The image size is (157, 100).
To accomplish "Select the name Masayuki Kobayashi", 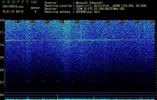I will pyautogui.click(x=90, y=3).
